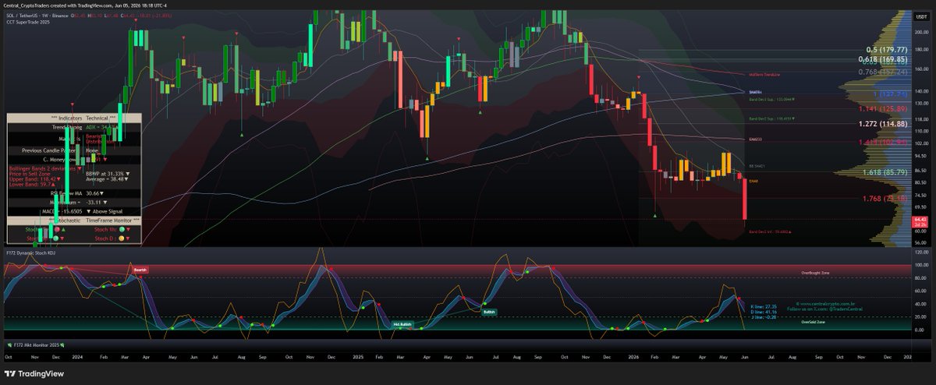Click the K line: 27.35 value

point(763,307)
